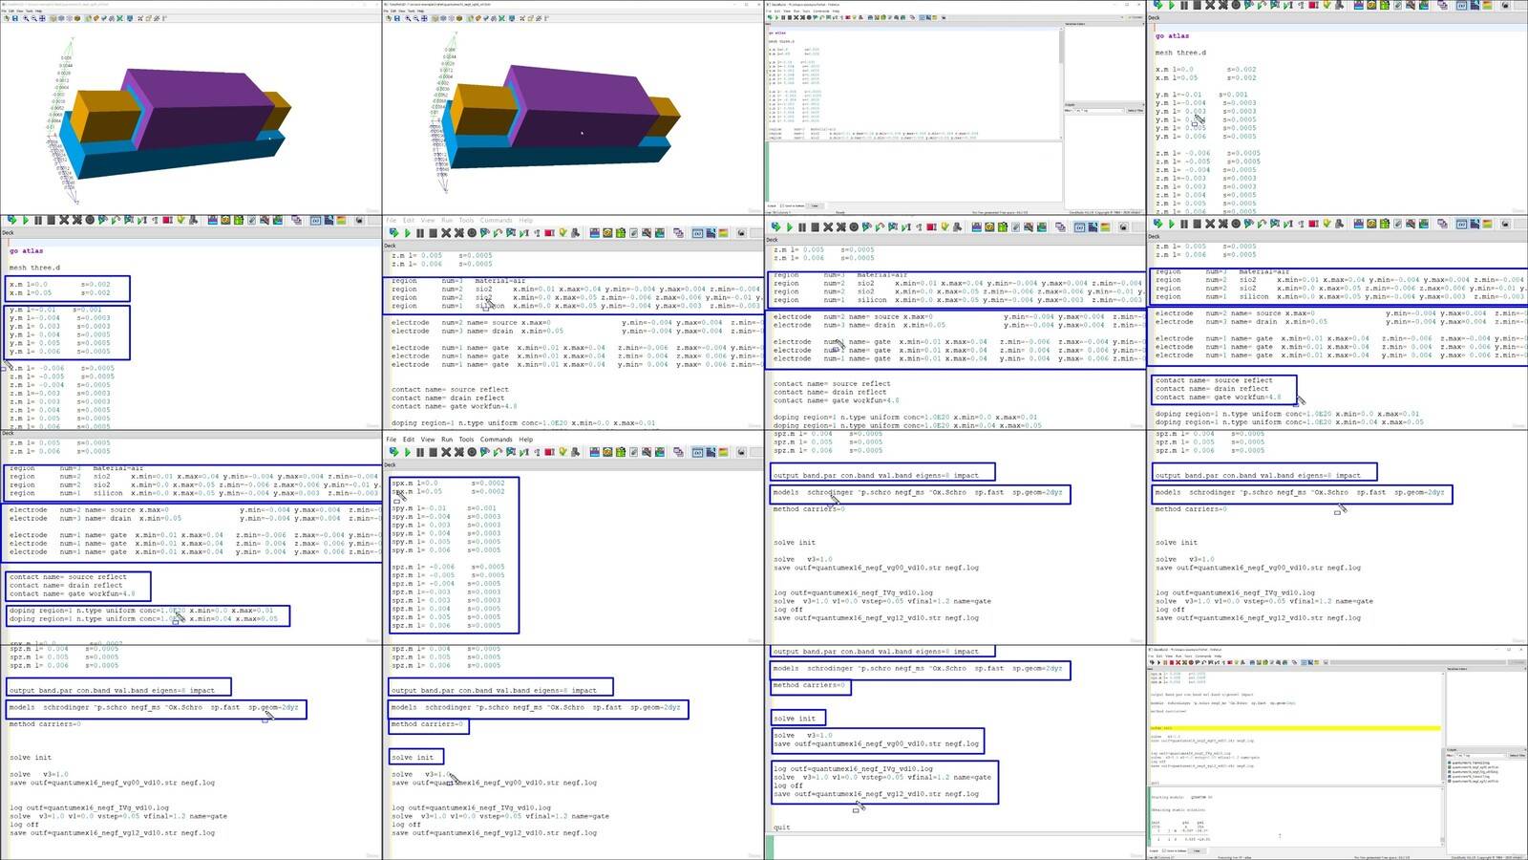The width and height of the screenshot is (1528, 860).
Task: Click the pencil-on-page edit icon above the spx.m listing
Action: [633, 452]
